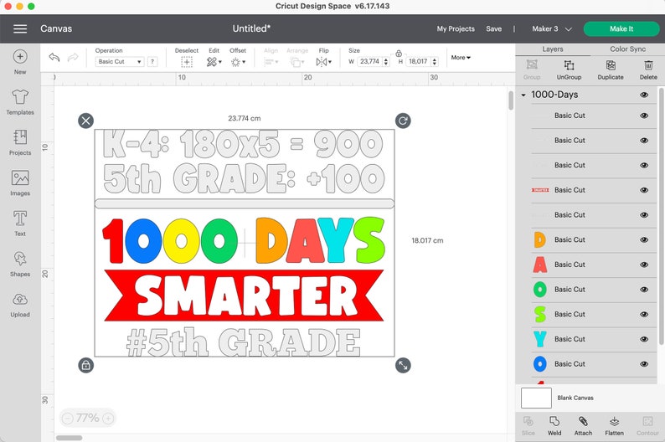The width and height of the screenshot is (665, 442).
Task: Click the Attach tool
Action: point(583,426)
